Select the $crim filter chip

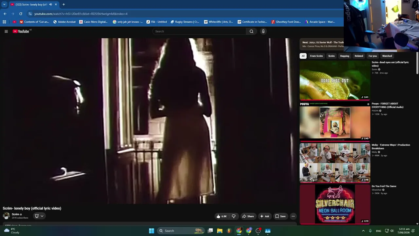pos(332,56)
